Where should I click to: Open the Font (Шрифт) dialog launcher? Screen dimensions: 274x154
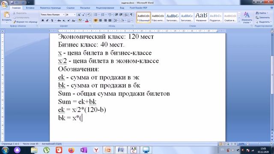[90, 26]
